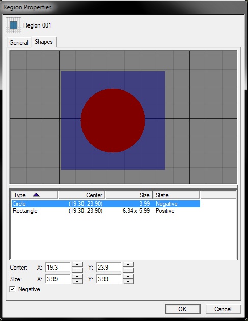Screen dimensions: 248x321
Task: Increase Center X with up spinner
Action: pyautogui.click(x=77, y=265)
